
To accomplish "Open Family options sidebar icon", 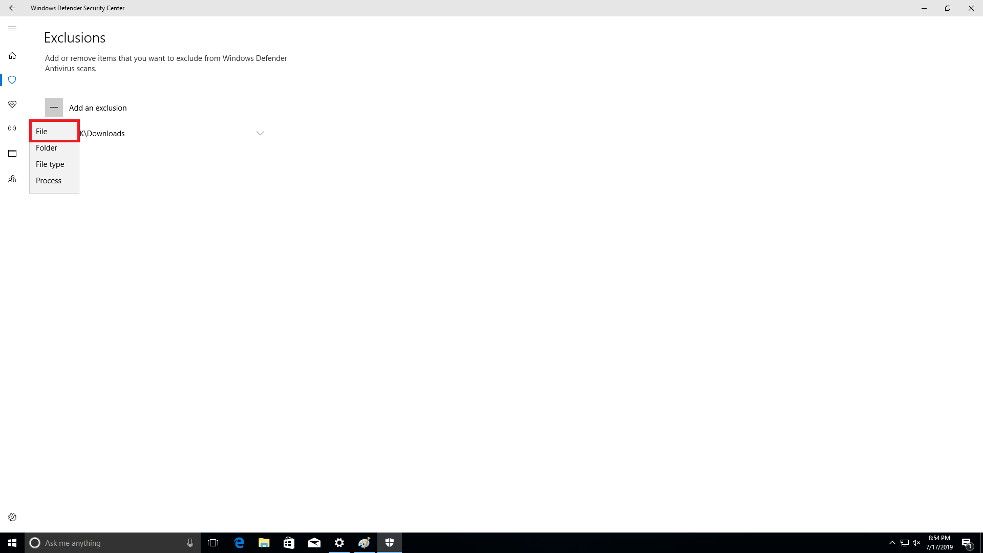I will [12, 179].
